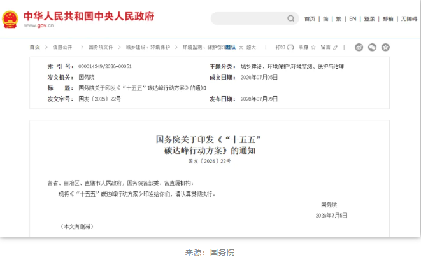
Task: Switch to traditional Chinese 繁
Action: coord(339,18)
